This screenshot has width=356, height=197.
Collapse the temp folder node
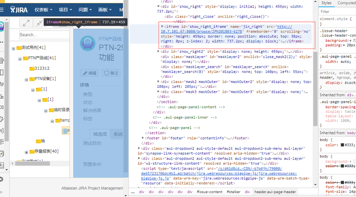52,121
